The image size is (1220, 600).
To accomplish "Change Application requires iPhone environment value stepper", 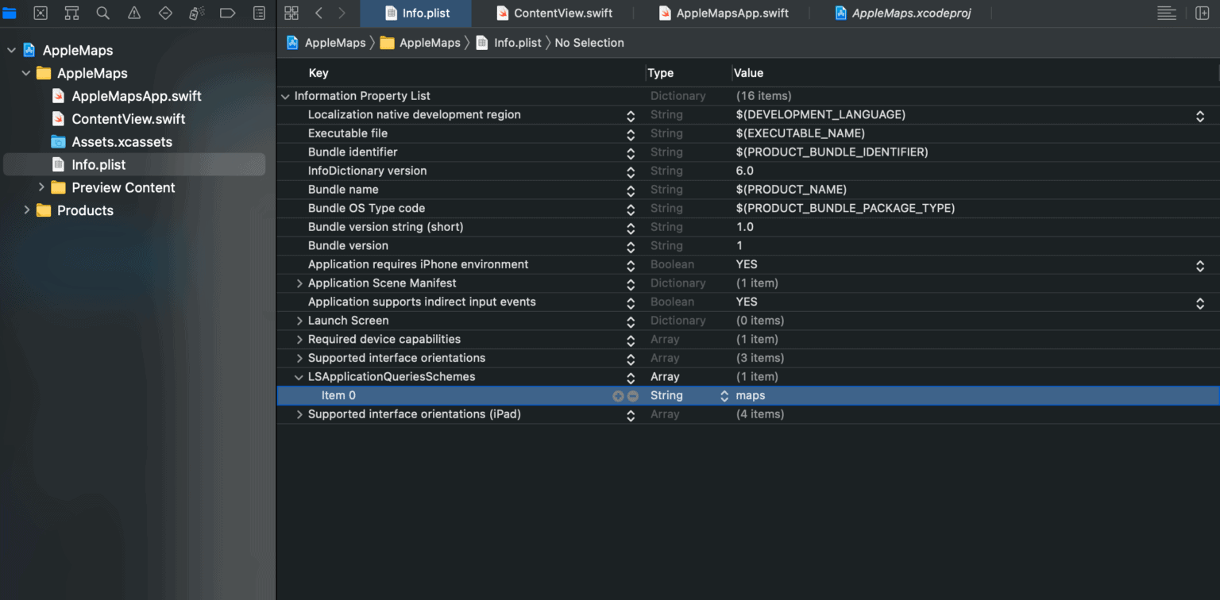I will coord(1199,265).
